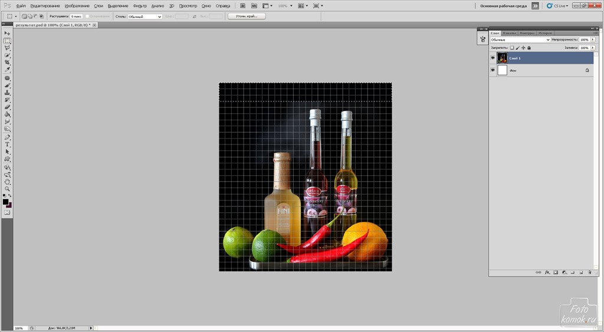Select the Crop tool
Image resolution: width=604 pixels, height=332 pixels.
(8, 63)
